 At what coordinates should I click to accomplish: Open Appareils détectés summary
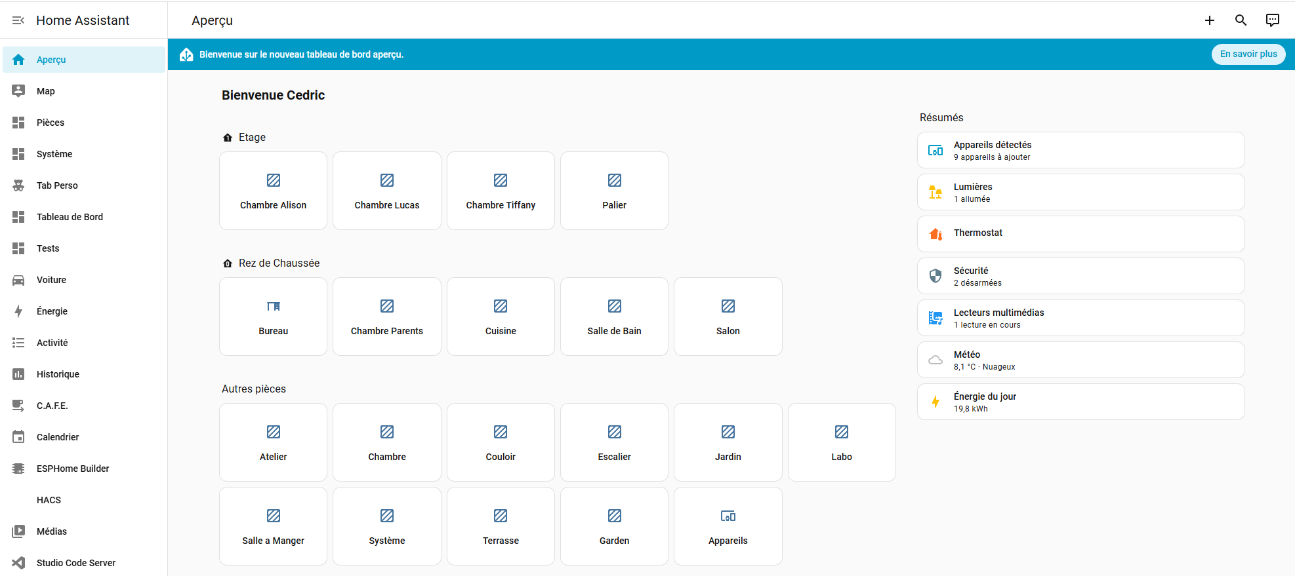tap(1080, 150)
